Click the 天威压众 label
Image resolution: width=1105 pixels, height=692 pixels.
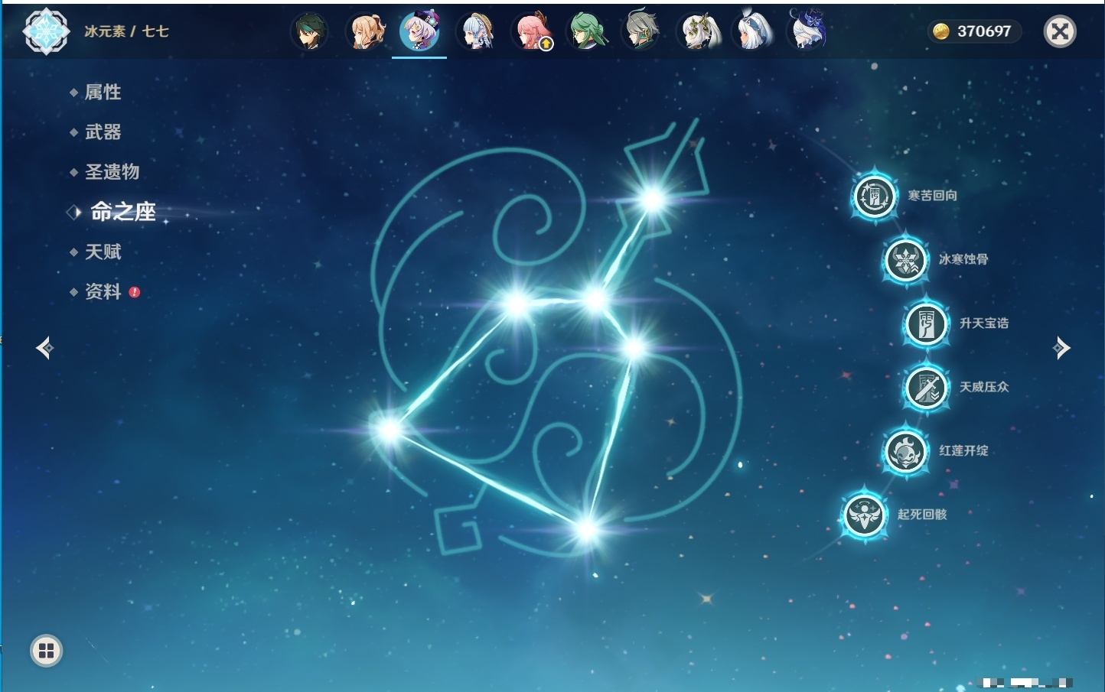pos(984,387)
